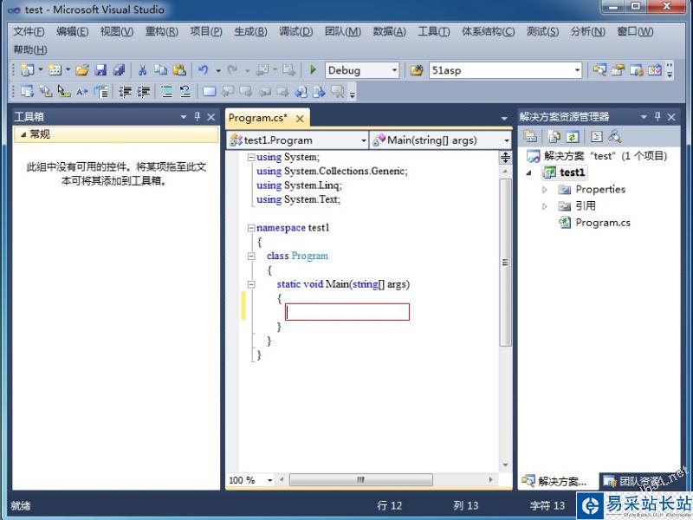Viewport: 693px width, 520px height.
Task: Click the Decrease Indent icon
Action: 125,92
